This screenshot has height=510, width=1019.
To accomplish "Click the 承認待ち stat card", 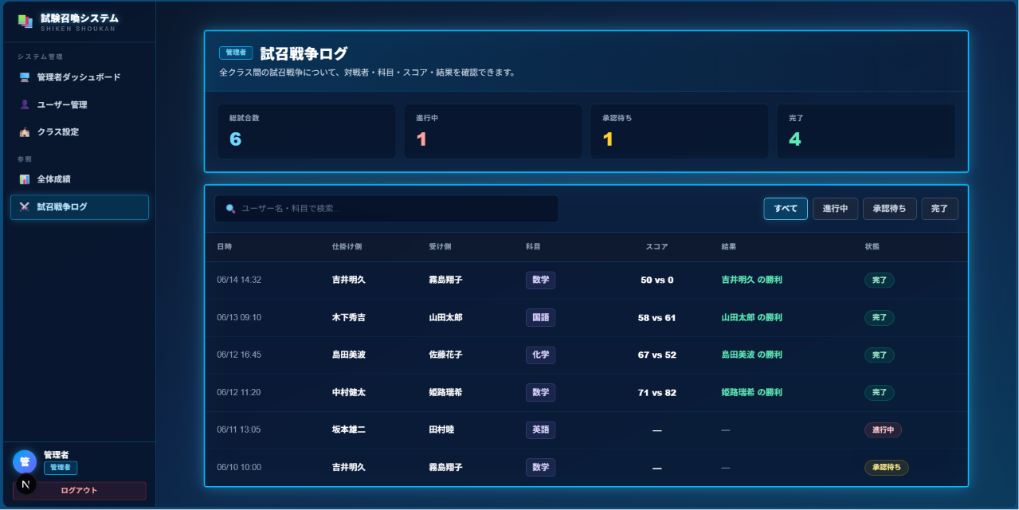I will point(680,131).
